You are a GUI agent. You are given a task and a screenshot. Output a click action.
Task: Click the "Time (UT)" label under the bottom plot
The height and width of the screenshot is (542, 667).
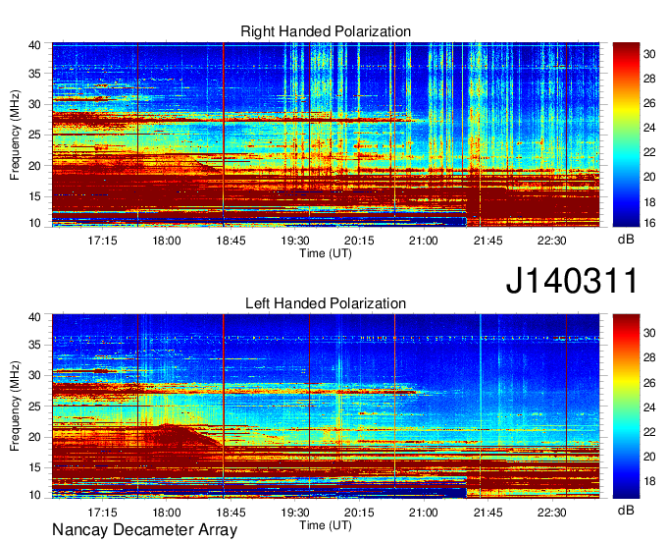click(x=326, y=525)
